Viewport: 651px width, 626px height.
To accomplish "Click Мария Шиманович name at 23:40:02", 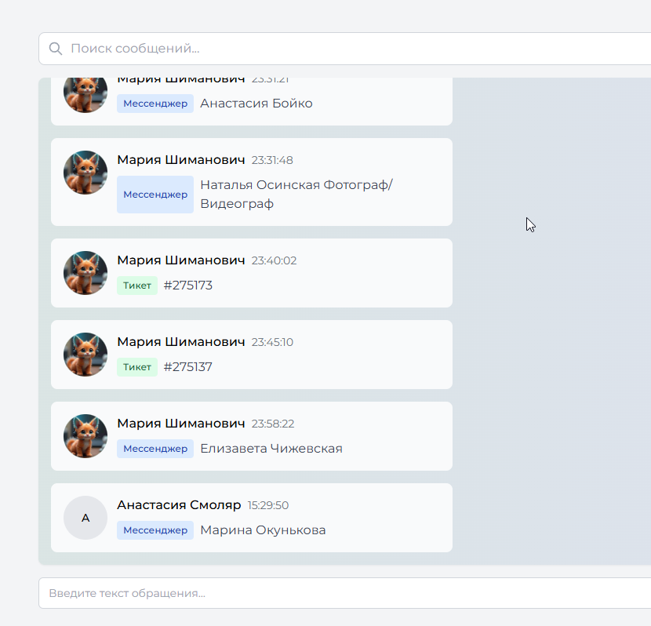I will tap(181, 260).
